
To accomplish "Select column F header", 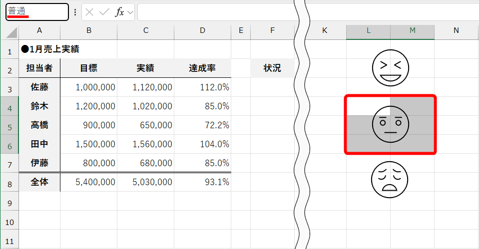I will tap(272, 30).
